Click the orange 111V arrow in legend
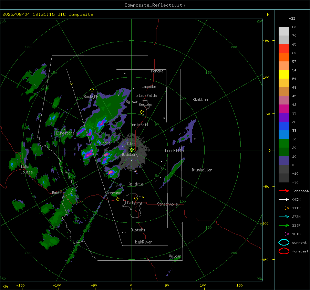 tap(284, 208)
